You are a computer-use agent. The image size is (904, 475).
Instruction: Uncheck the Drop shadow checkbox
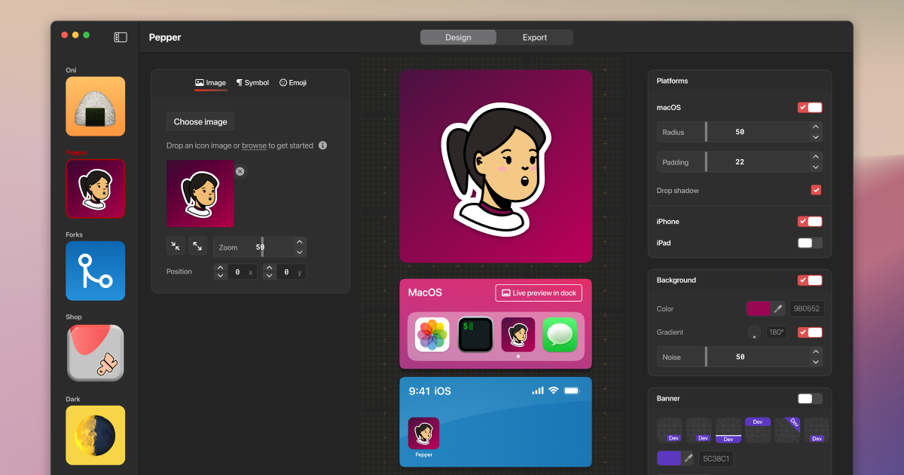(x=816, y=190)
